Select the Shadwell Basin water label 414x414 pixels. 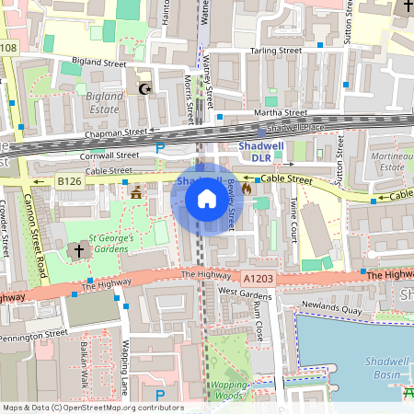(387, 368)
